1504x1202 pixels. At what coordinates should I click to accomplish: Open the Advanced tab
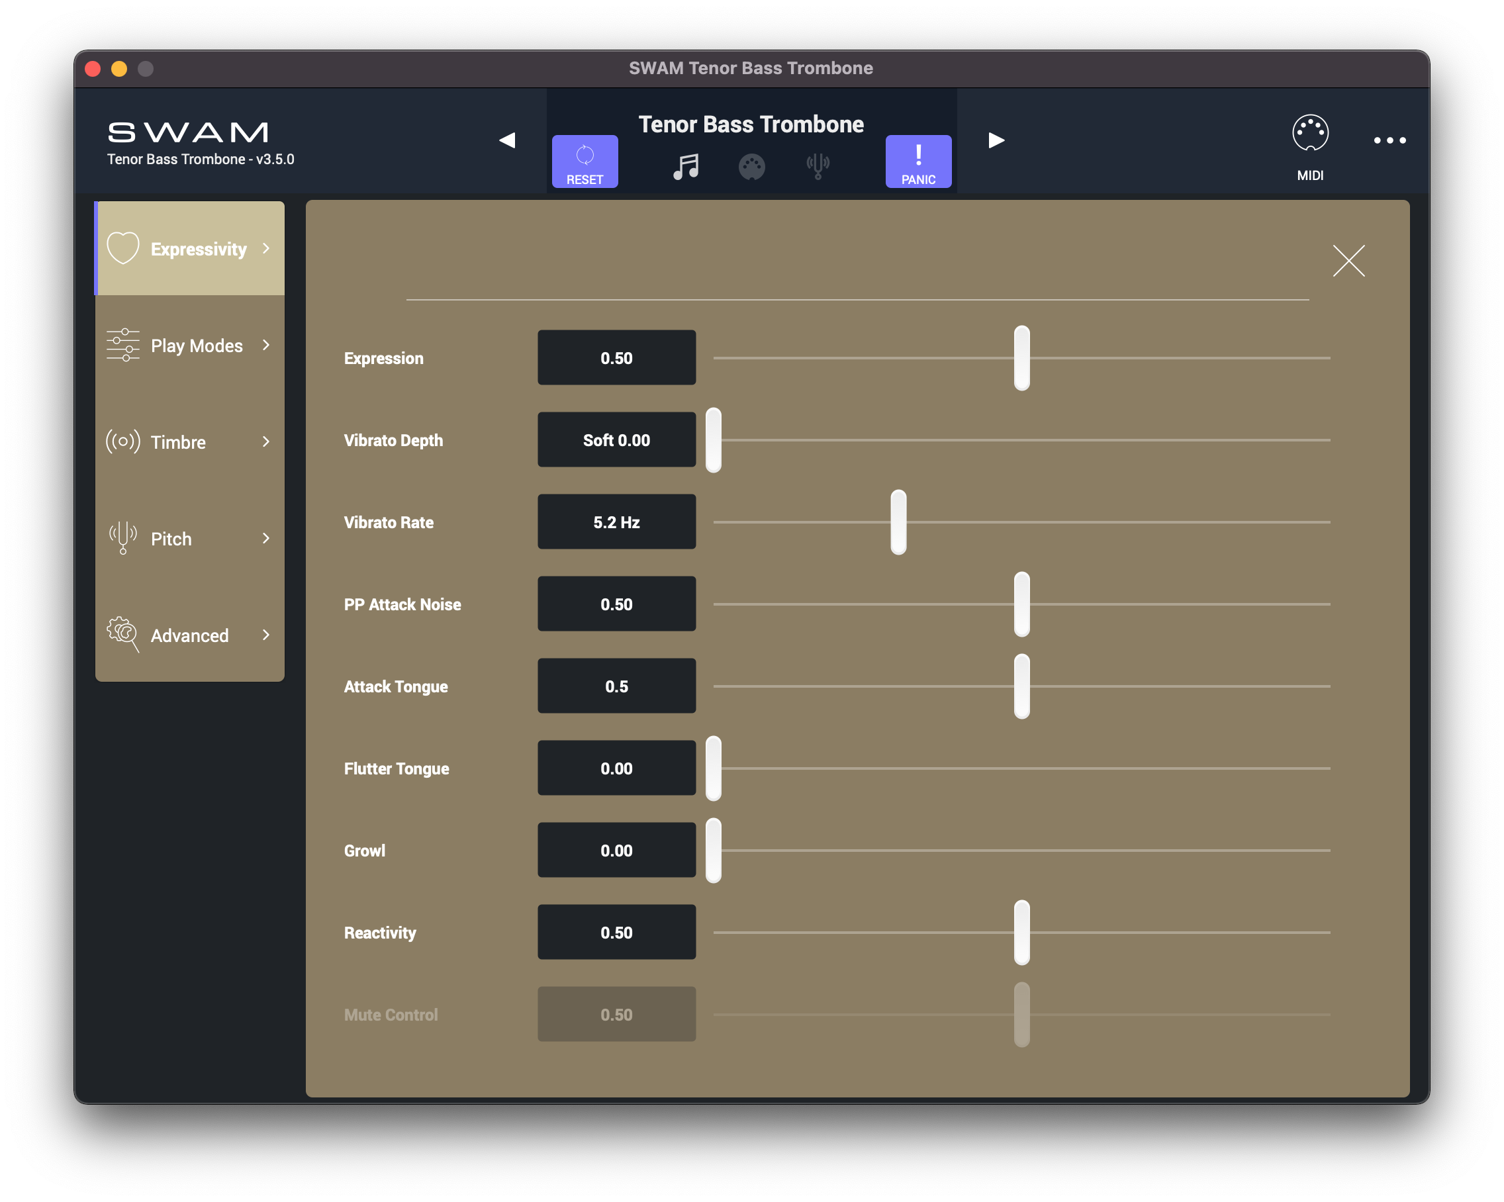pyautogui.click(x=190, y=634)
